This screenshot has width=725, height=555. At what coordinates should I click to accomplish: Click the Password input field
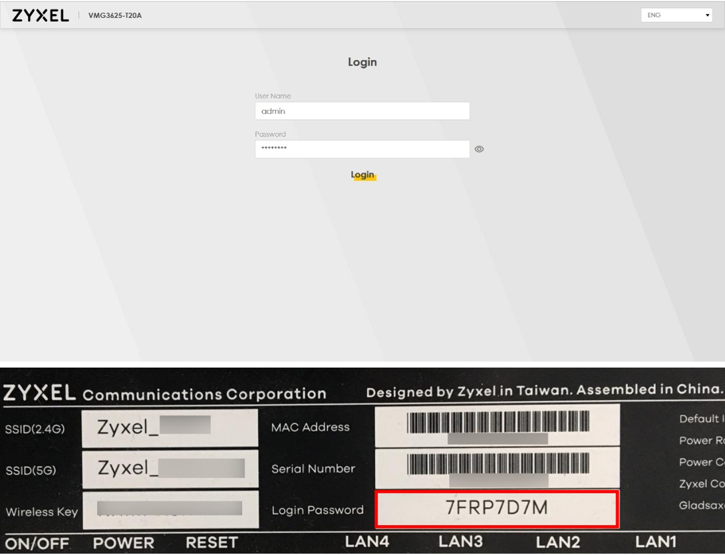tap(362, 150)
